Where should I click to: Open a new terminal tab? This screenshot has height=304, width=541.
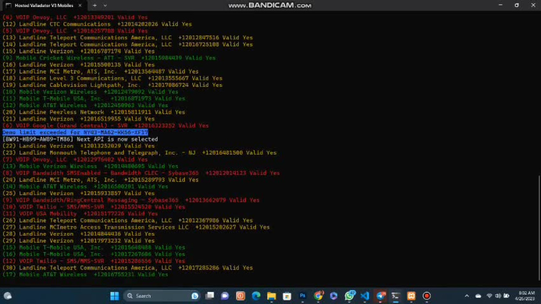click(95, 5)
